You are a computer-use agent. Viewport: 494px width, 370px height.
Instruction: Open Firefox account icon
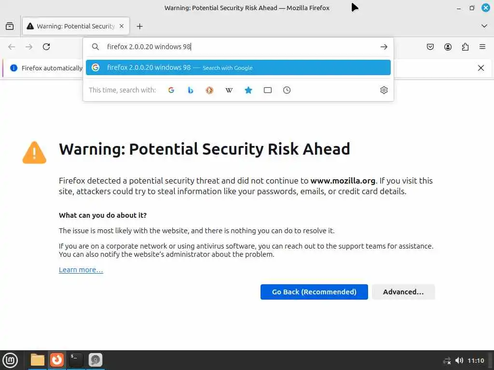tap(448, 47)
